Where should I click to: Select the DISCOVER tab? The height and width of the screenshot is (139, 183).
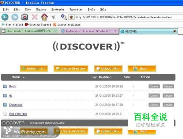point(148,31)
